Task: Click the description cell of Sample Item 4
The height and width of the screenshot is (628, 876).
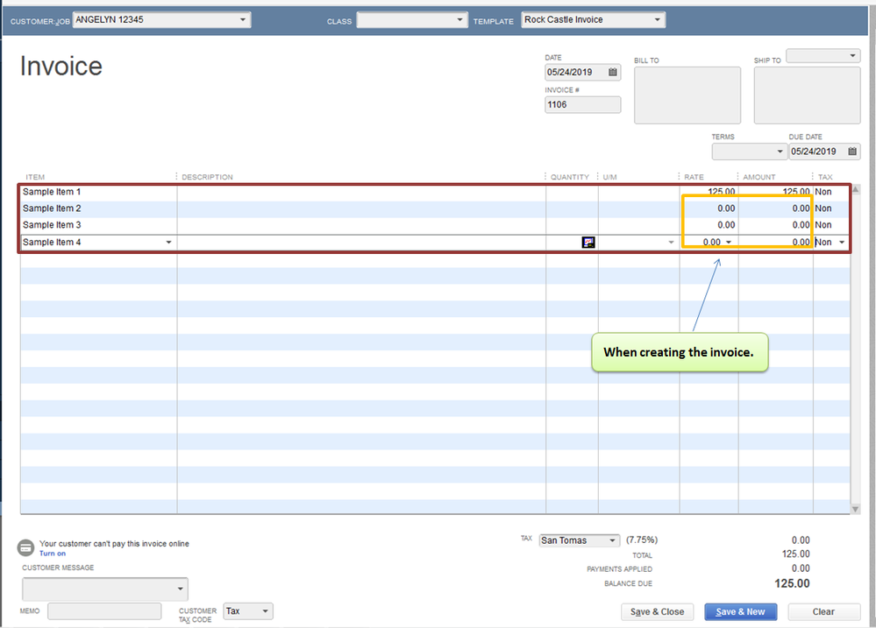Action: (x=361, y=243)
